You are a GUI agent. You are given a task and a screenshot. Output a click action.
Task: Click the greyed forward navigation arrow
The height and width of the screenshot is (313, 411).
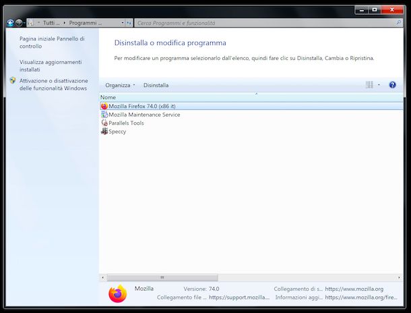tap(19, 23)
